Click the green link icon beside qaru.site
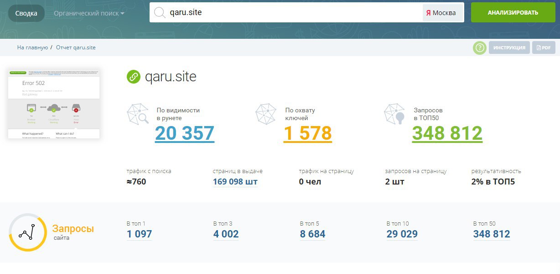Viewport: 560px width, 274px height. [x=134, y=77]
